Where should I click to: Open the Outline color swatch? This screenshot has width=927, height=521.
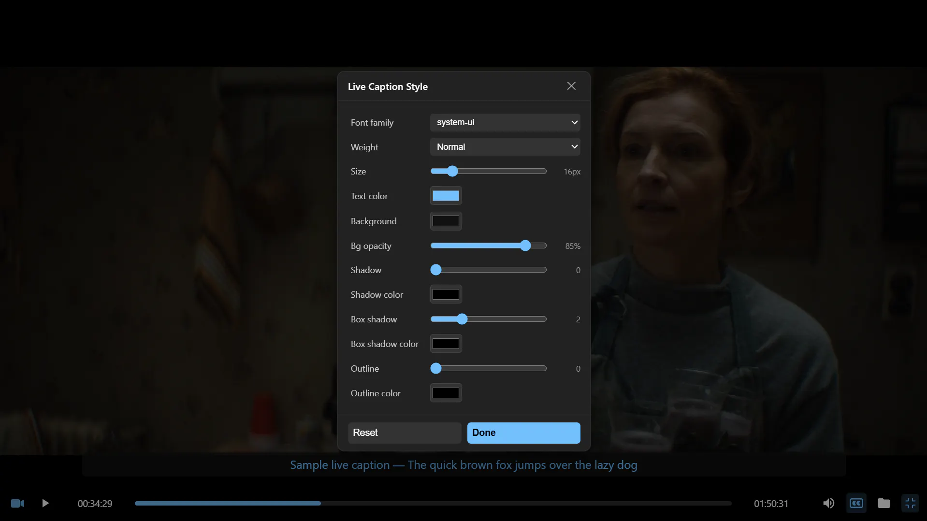446,393
